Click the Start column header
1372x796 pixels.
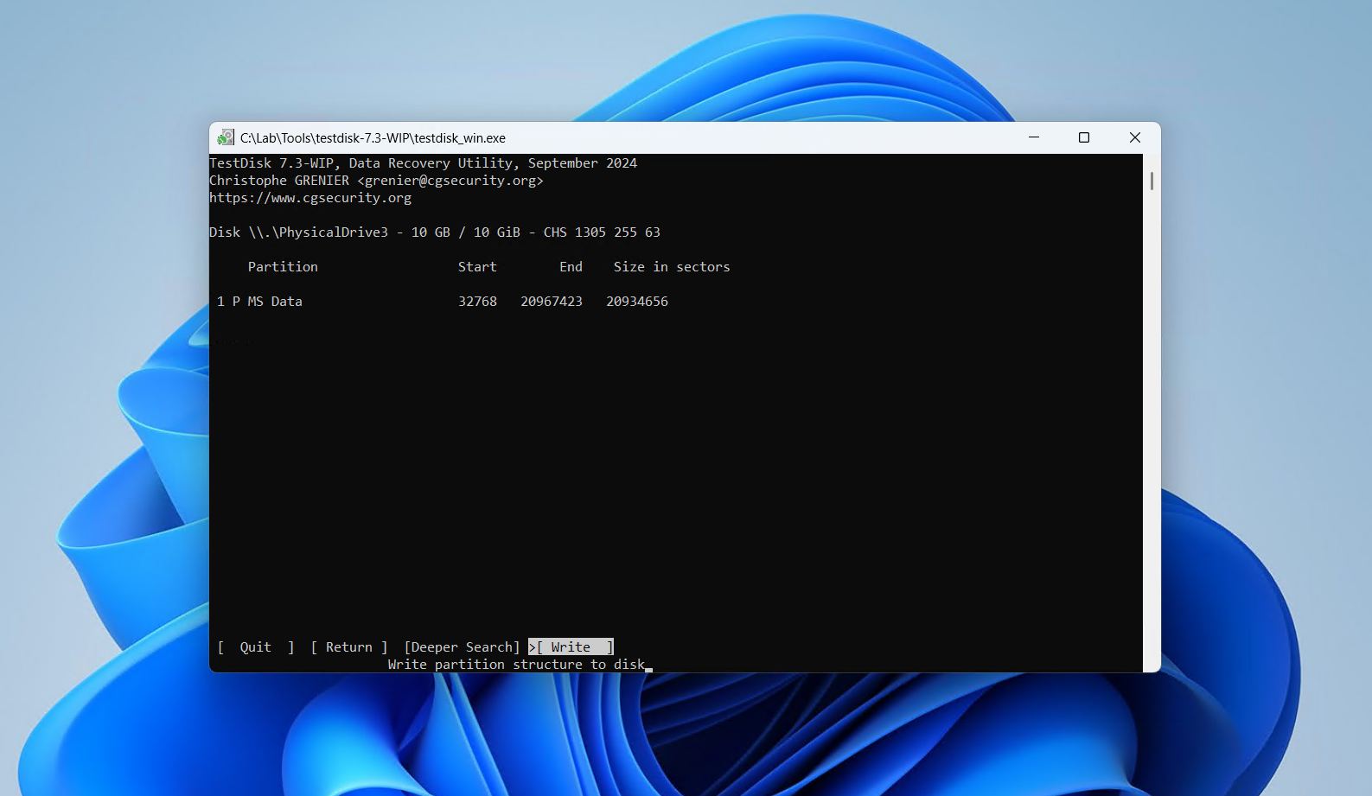pyautogui.click(x=477, y=266)
